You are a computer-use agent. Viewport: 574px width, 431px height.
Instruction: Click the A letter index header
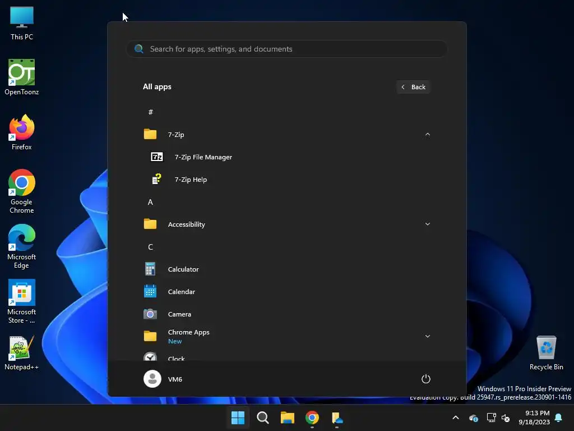point(150,202)
